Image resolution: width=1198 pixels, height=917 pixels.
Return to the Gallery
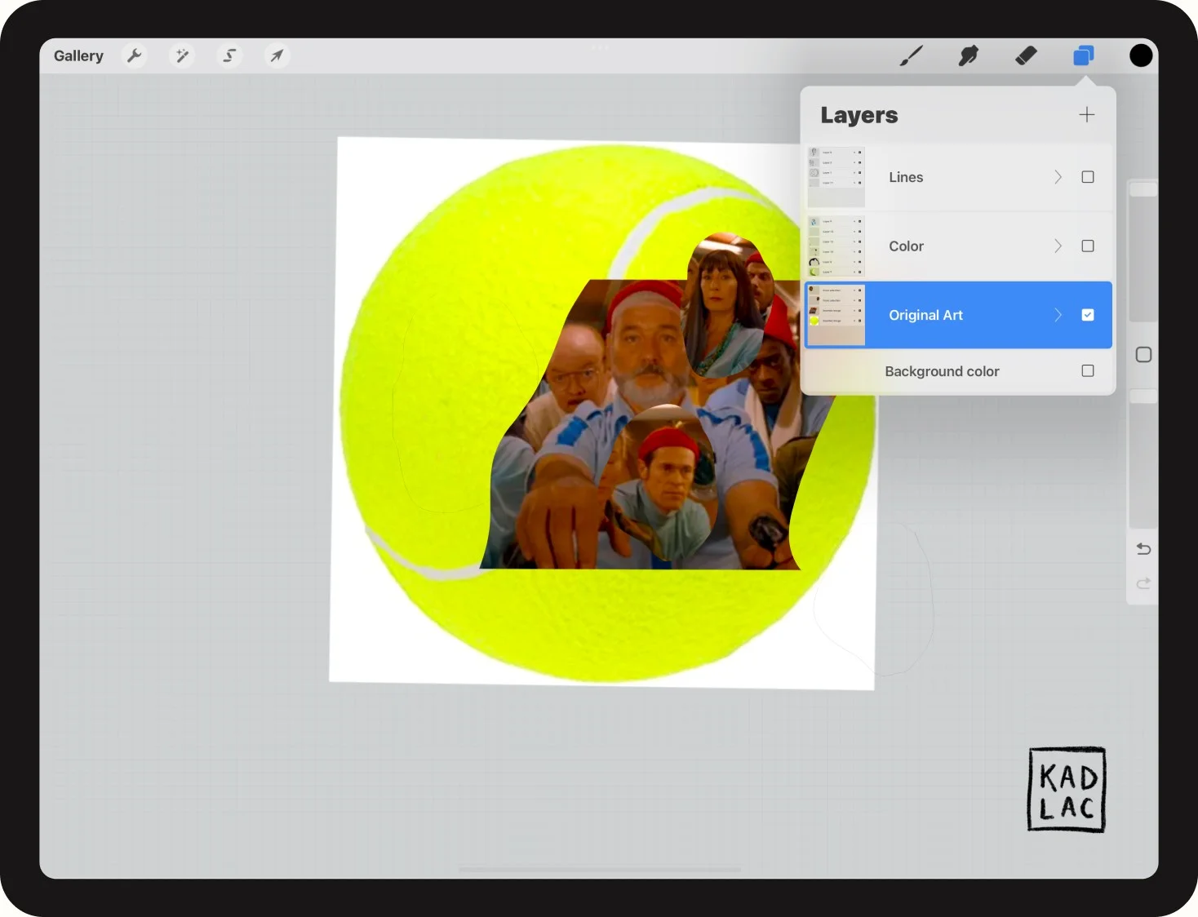pyautogui.click(x=78, y=55)
